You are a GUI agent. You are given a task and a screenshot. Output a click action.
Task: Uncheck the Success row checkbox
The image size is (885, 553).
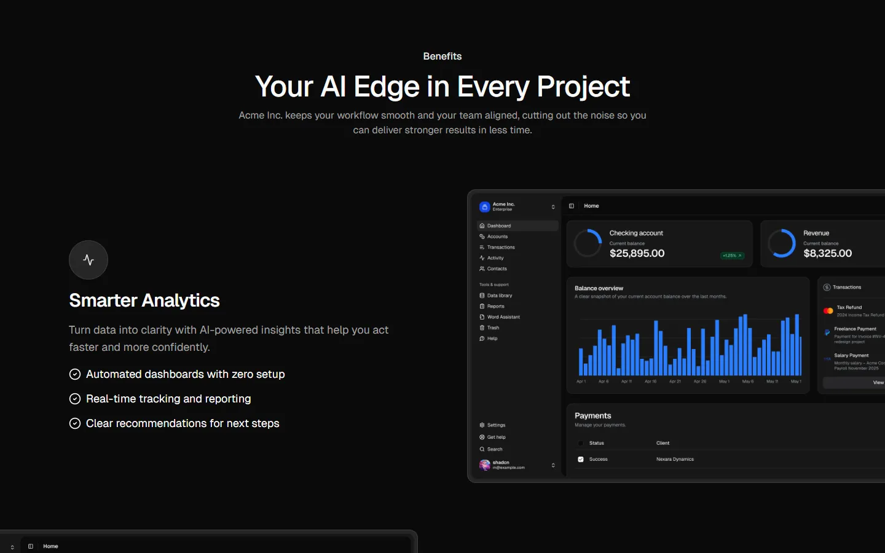pyautogui.click(x=581, y=460)
